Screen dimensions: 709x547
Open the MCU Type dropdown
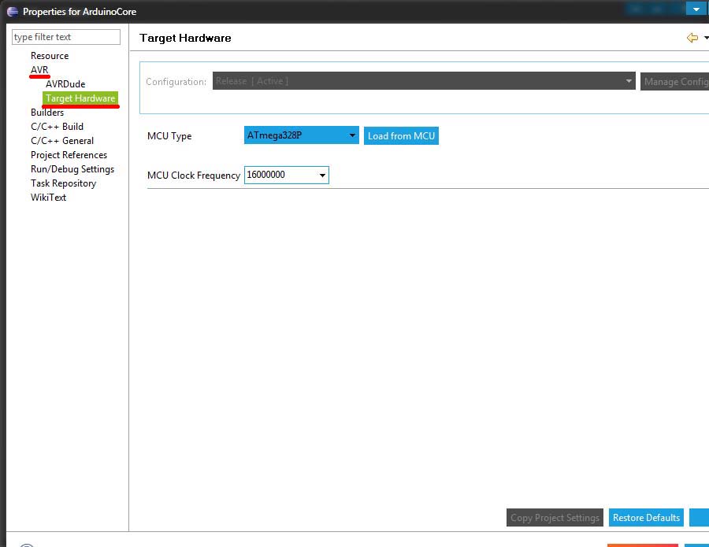pyautogui.click(x=301, y=135)
